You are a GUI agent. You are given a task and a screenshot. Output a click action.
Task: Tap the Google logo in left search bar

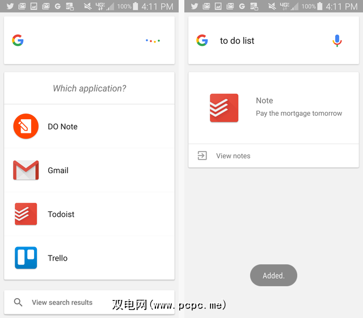click(x=18, y=40)
